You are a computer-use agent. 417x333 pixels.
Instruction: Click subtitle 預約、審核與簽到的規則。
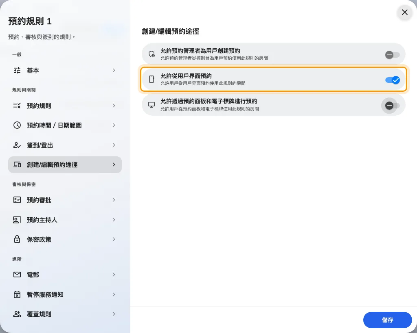(42, 37)
